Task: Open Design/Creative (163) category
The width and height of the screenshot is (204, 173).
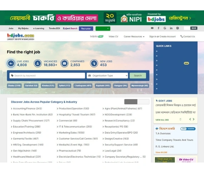Action: click(x=117, y=139)
